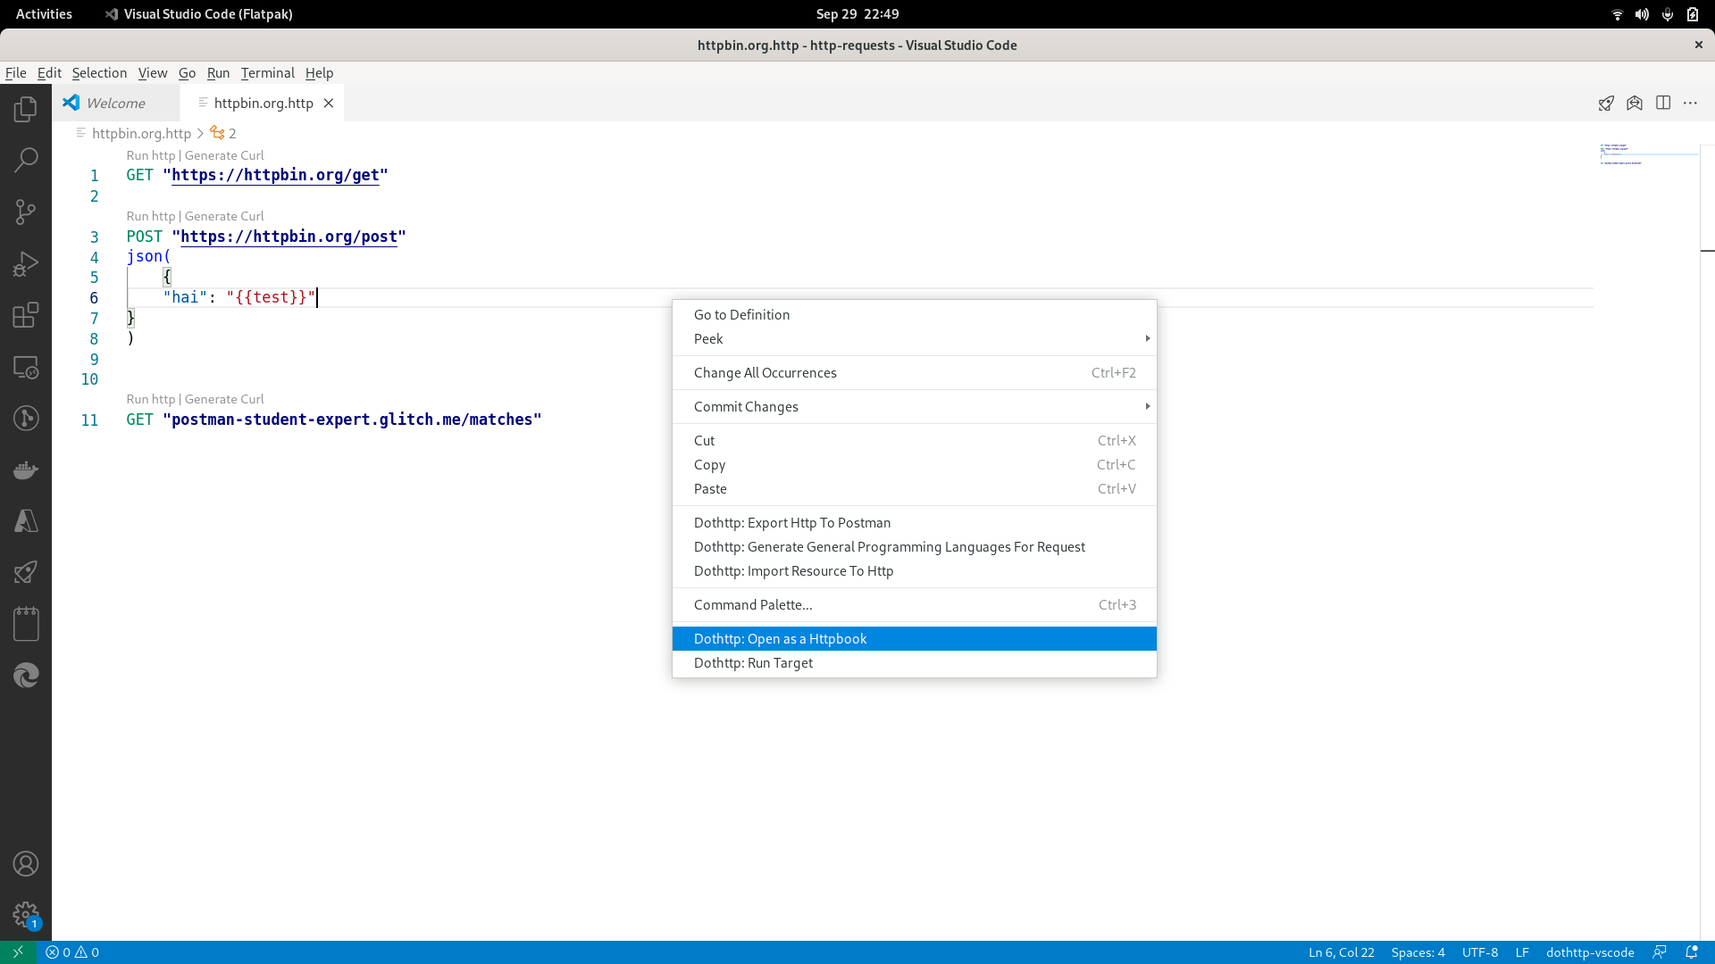Open the Terminal menu

point(267,73)
